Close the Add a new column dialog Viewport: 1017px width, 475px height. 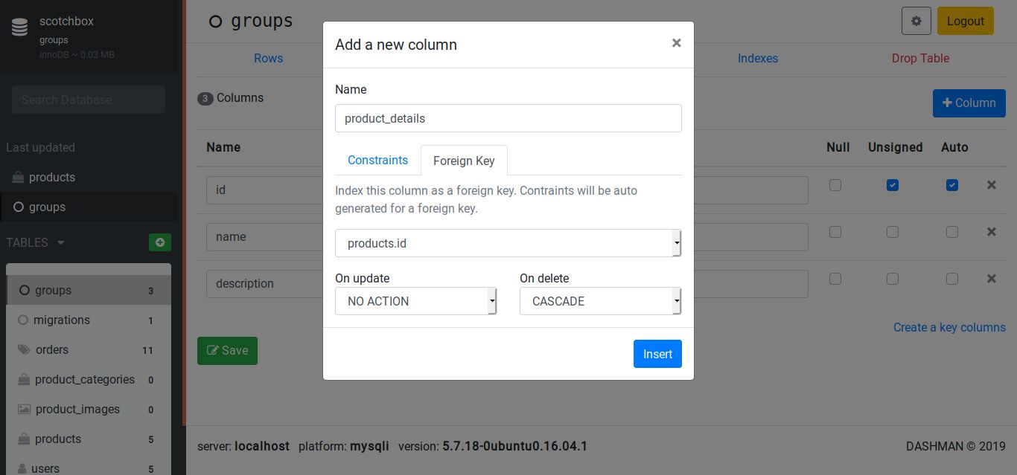pyautogui.click(x=676, y=43)
